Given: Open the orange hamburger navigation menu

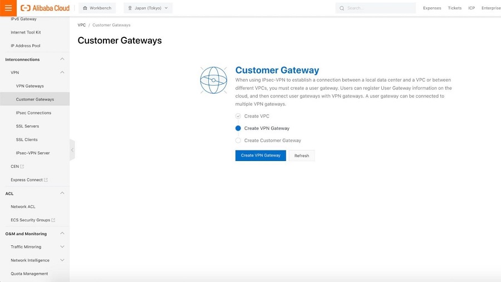Looking at the screenshot, I should point(8,8).
